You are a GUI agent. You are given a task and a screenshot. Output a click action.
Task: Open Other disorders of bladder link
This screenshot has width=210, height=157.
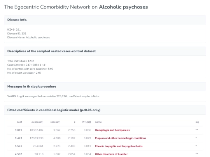click(x=111, y=154)
